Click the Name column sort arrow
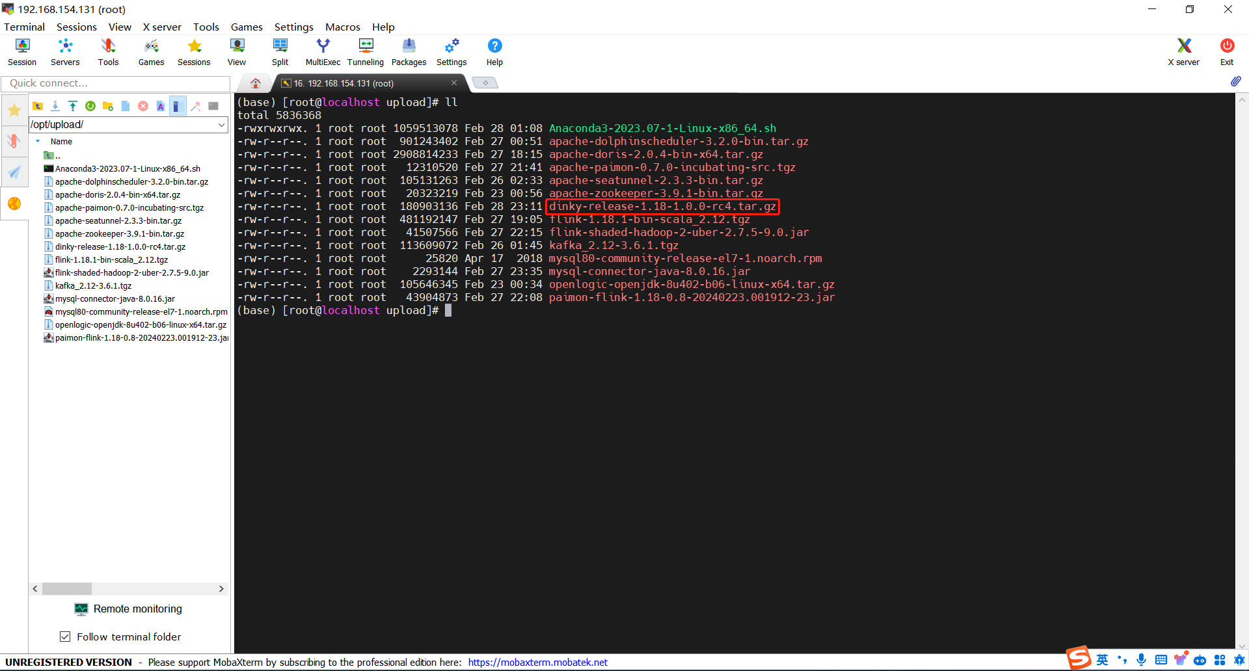Viewport: 1249px width, 671px height. 38,141
